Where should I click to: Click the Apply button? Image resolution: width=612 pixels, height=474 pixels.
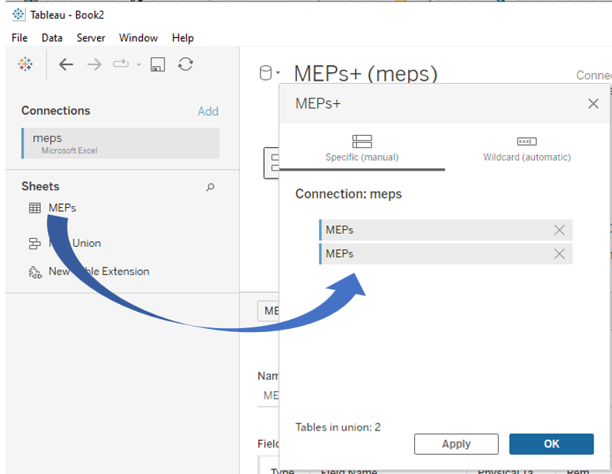(x=456, y=444)
